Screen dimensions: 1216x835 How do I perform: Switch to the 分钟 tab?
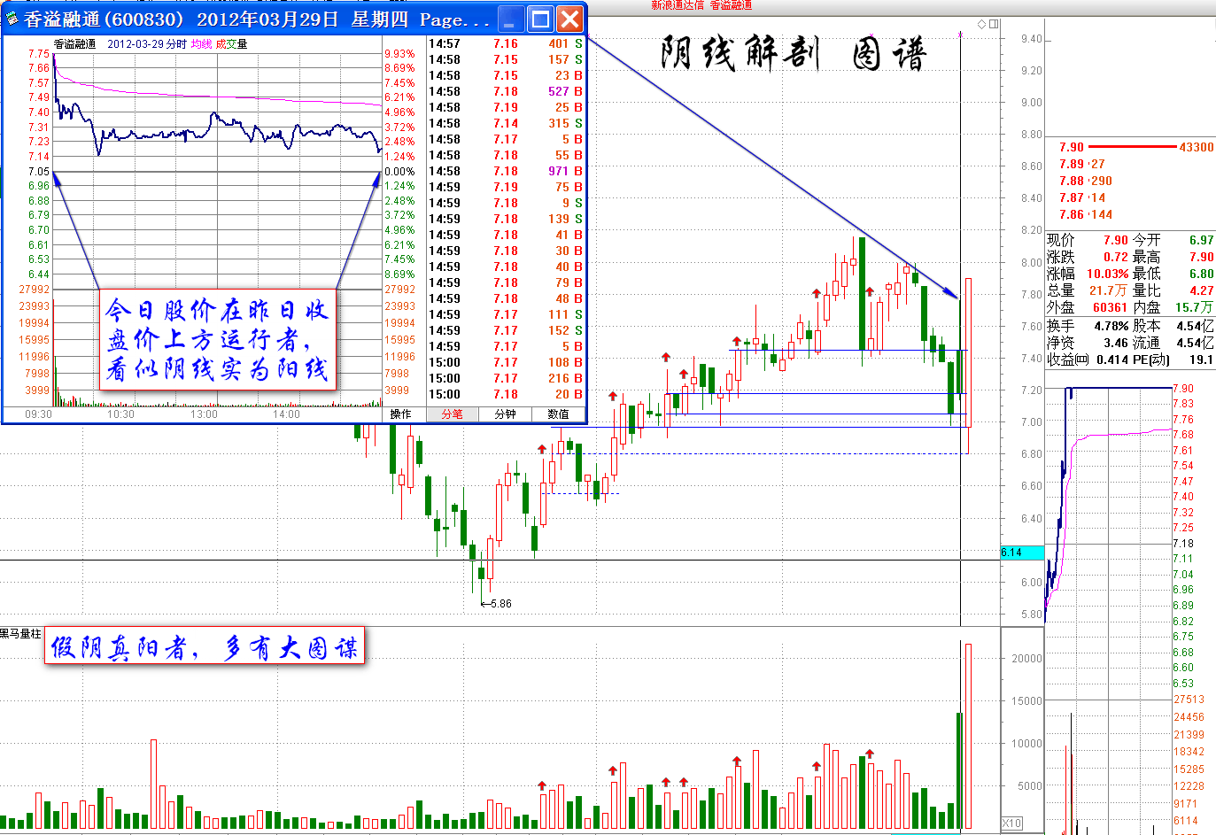point(505,414)
